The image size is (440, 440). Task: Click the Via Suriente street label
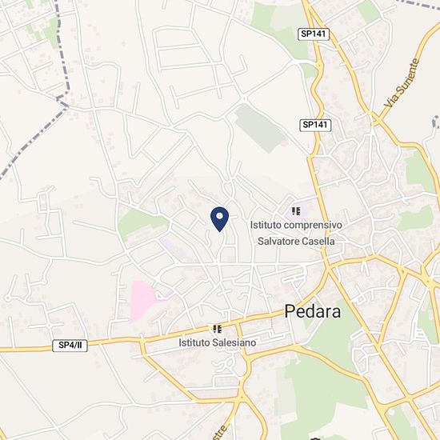click(402, 83)
